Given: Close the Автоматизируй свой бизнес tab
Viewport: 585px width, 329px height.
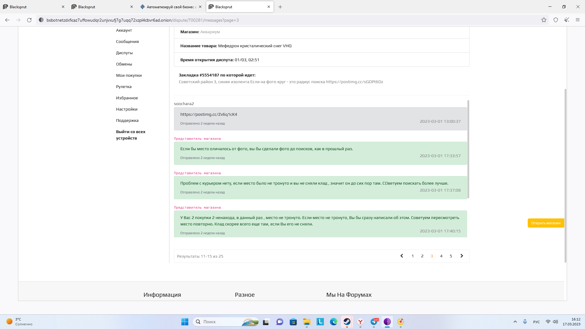Looking at the screenshot, I should (200, 7).
